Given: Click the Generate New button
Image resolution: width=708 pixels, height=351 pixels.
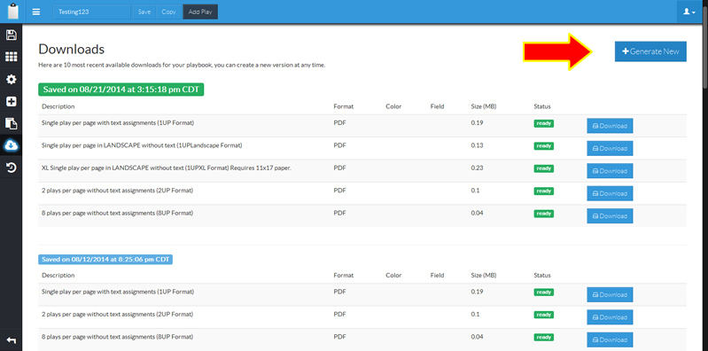Looking at the screenshot, I should [x=650, y=51].
